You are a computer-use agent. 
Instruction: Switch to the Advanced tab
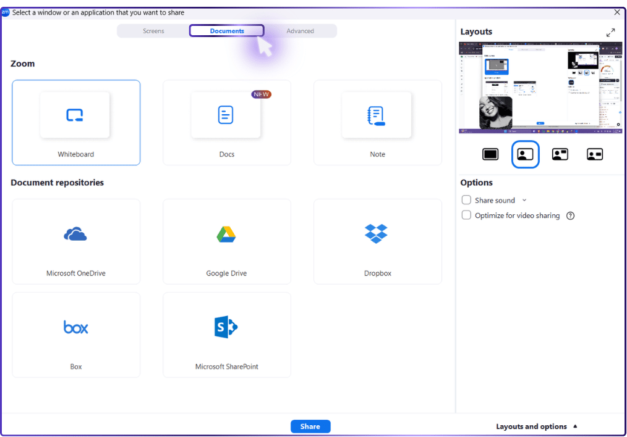pyautogui.click(x=300, y=31)
